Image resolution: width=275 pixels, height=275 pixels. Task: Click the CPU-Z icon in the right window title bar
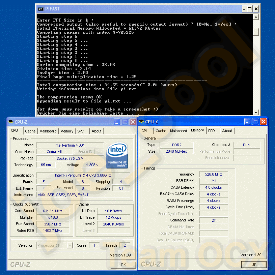point(141,121)
